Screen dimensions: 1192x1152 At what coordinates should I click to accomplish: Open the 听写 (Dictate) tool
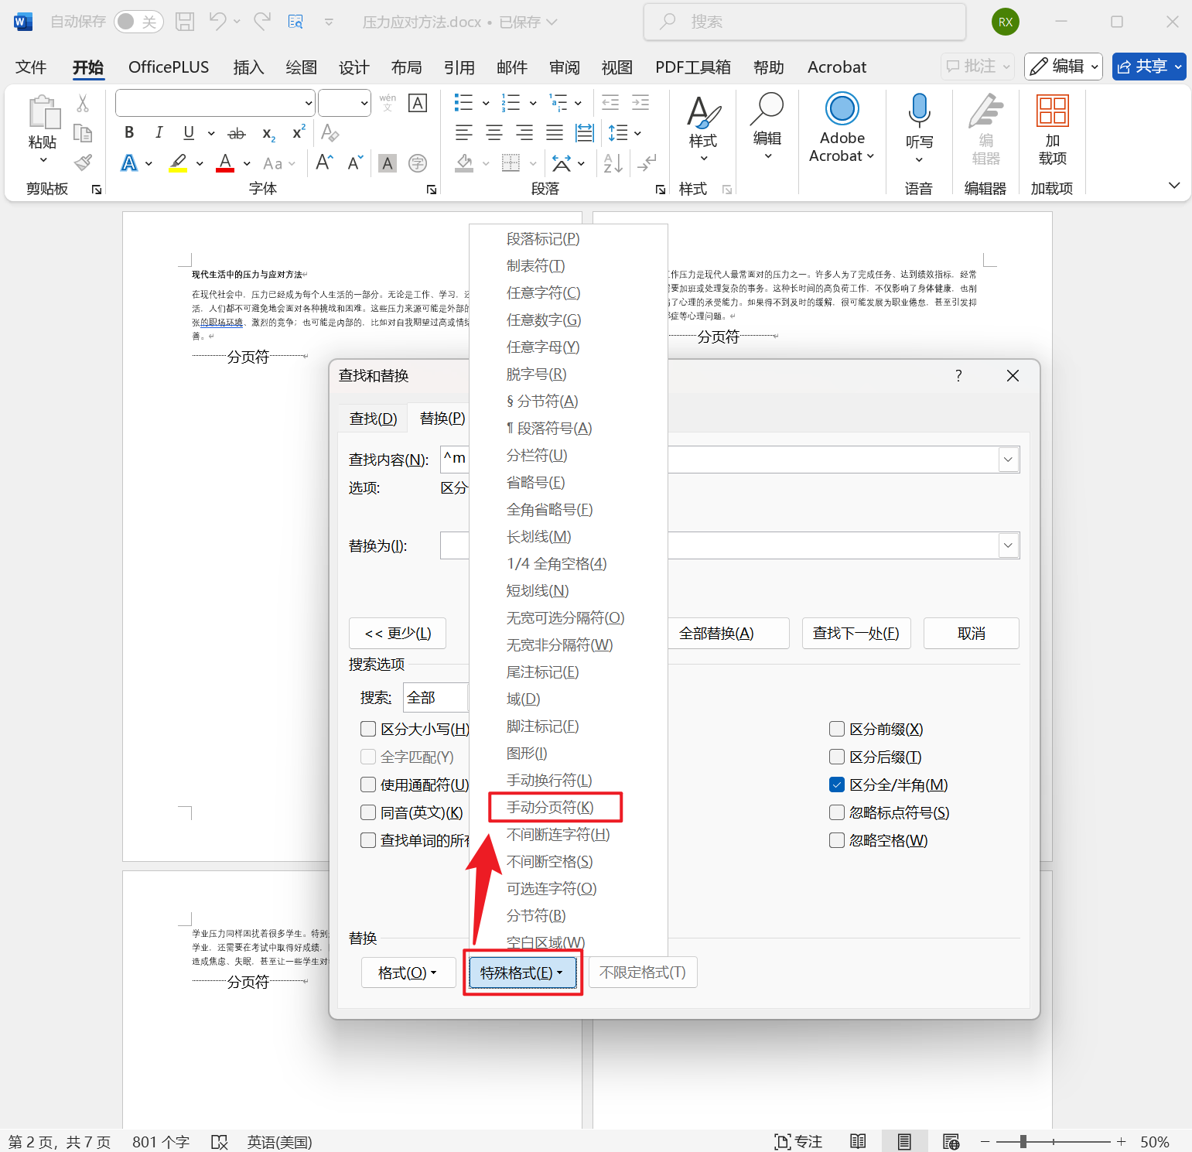coord(918,124)
